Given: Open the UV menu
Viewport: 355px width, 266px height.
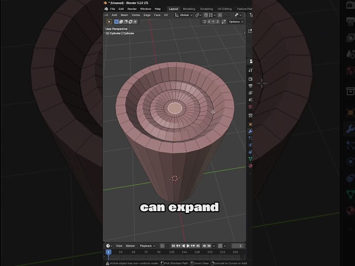Looking at the screenshot, I should (x=166, y=15).
